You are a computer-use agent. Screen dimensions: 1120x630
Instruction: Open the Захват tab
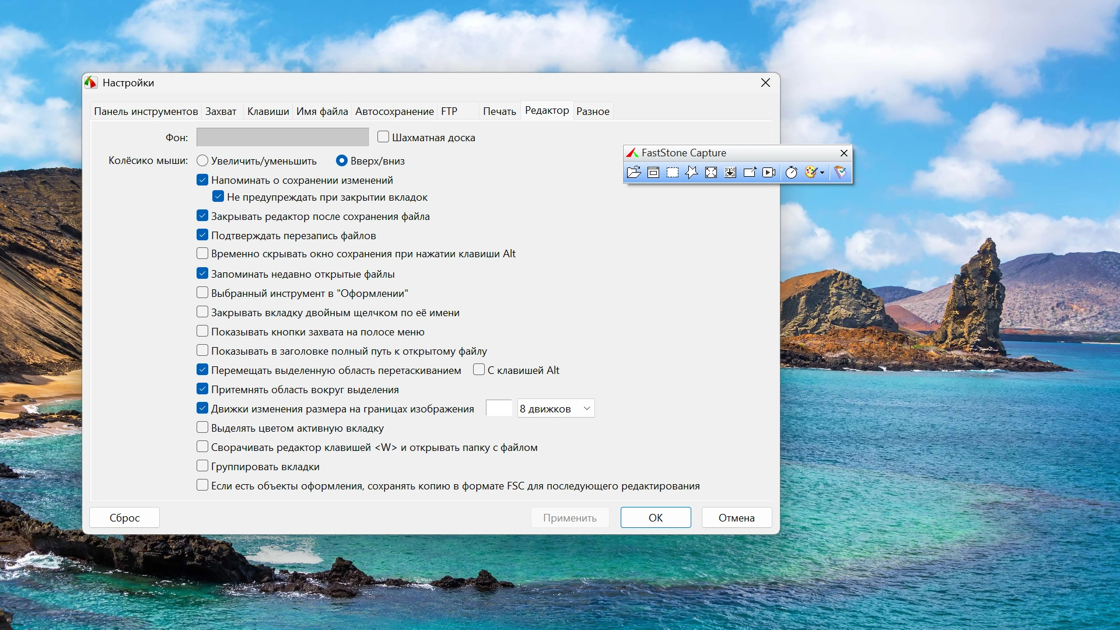coord(220,111)
